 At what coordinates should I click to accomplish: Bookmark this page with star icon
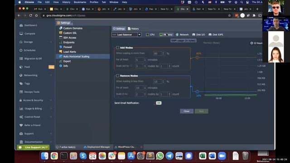(x=230, y=15)
